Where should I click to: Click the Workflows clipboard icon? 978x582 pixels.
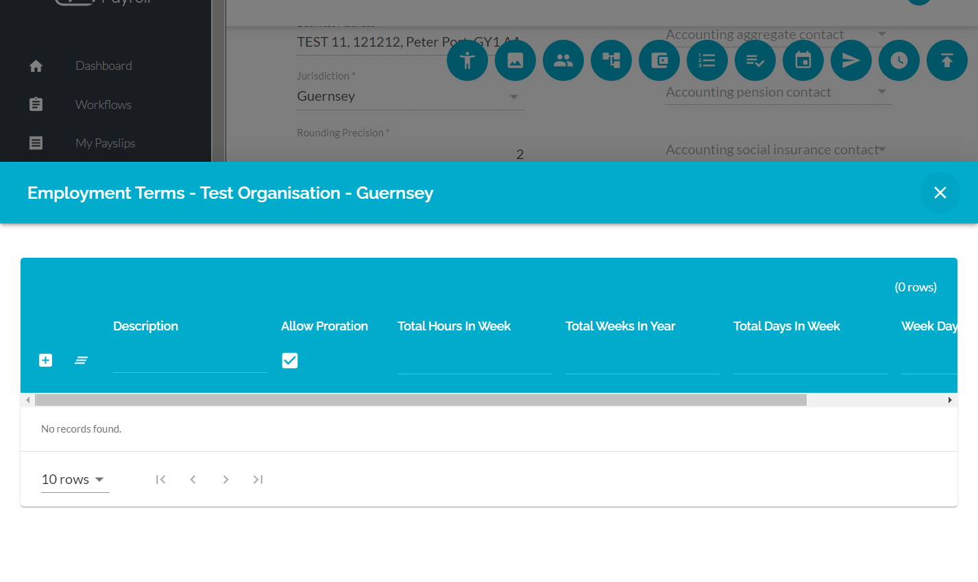pyautogui.click(x=36, y=104)
